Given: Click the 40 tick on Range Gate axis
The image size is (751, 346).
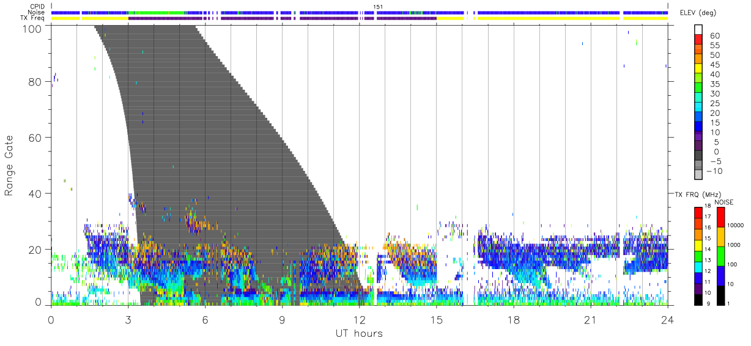Looking at the screenshot, I should [x=35, y=193].
